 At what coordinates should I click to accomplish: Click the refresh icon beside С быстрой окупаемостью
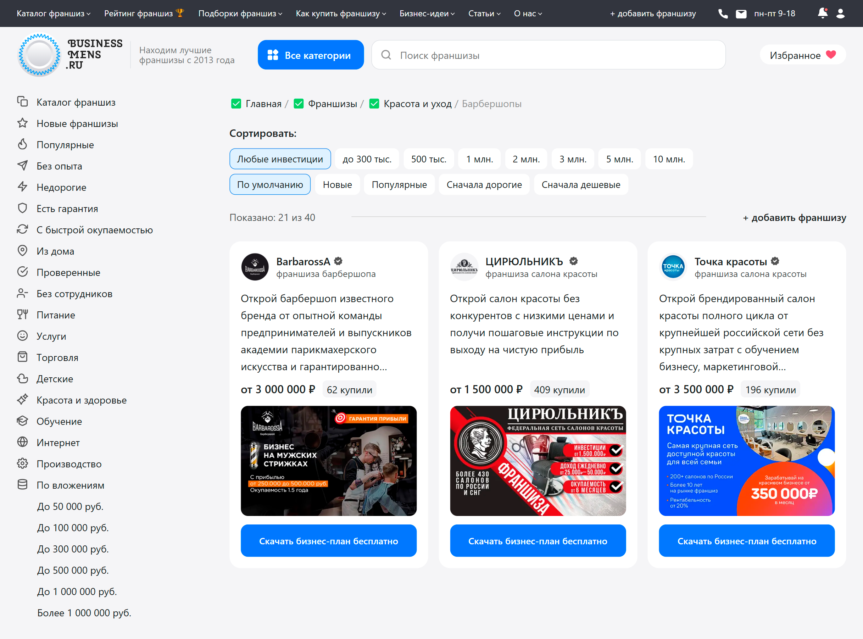[x=22, y=229]
